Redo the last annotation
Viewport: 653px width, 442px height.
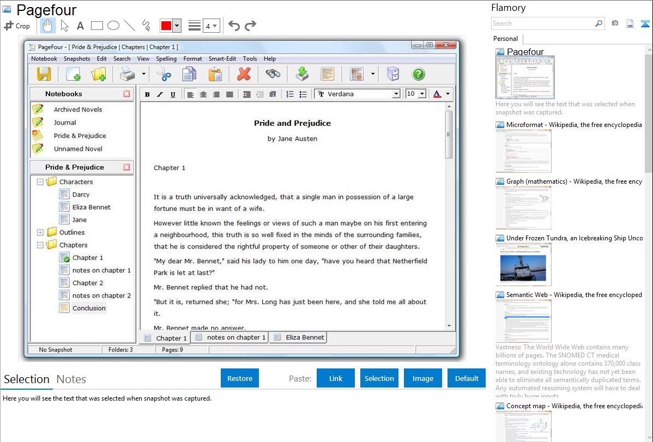(x=250, y=26)
